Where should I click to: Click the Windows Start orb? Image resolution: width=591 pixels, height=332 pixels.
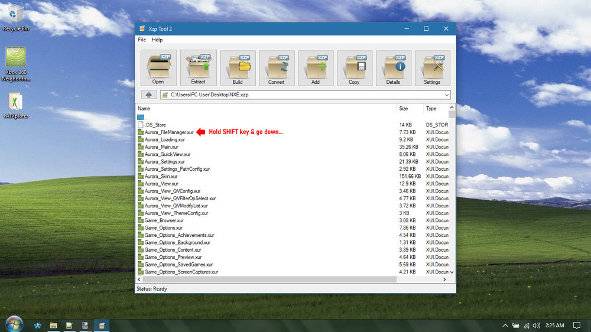[14, 324]
